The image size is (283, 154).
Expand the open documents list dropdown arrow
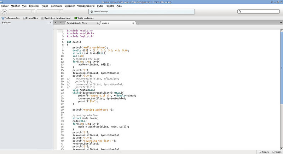(x=281, y=23)
